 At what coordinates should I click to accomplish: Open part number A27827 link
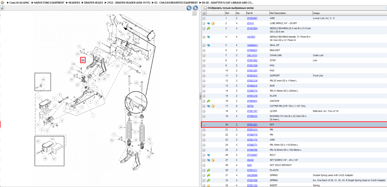point(251,37)
